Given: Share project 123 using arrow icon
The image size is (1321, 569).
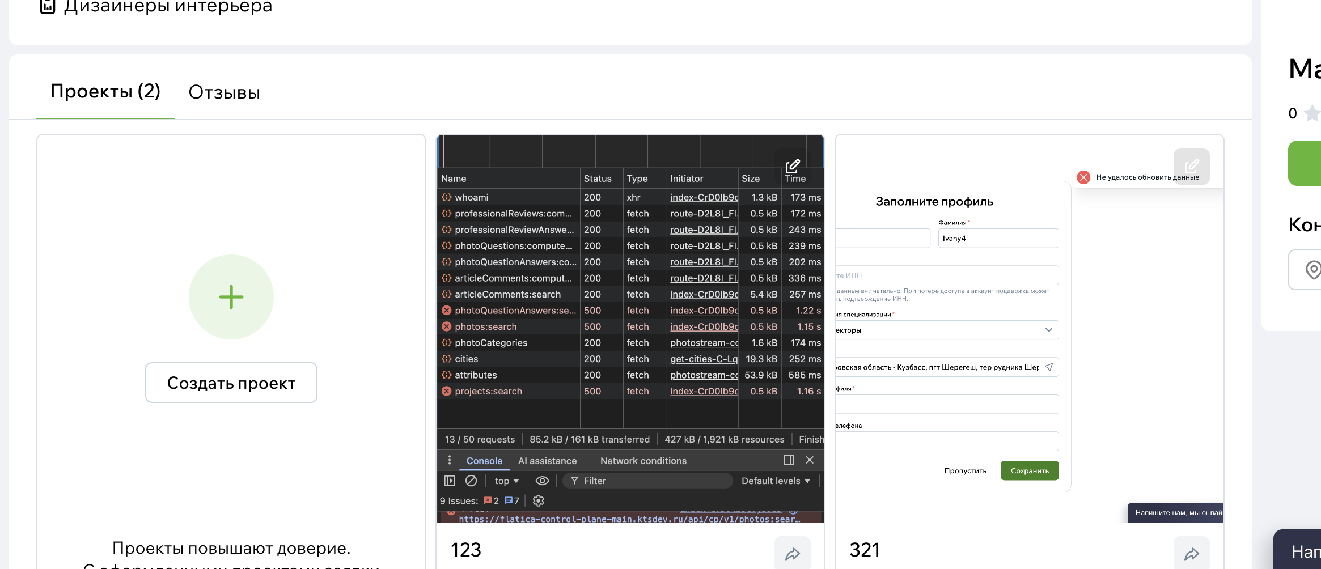Looking at the screenshot, I should coord(793,554).
